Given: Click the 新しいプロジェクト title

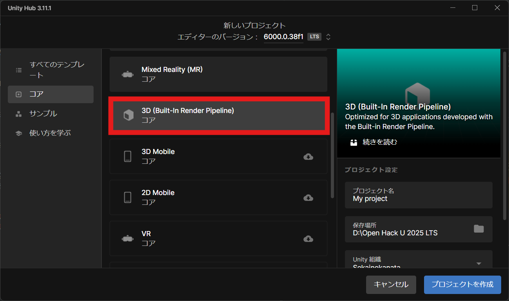Looking at the screenshot, I should [254, 25].
